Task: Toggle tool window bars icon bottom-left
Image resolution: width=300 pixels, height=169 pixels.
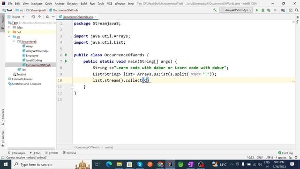Action: coord(3,158)
